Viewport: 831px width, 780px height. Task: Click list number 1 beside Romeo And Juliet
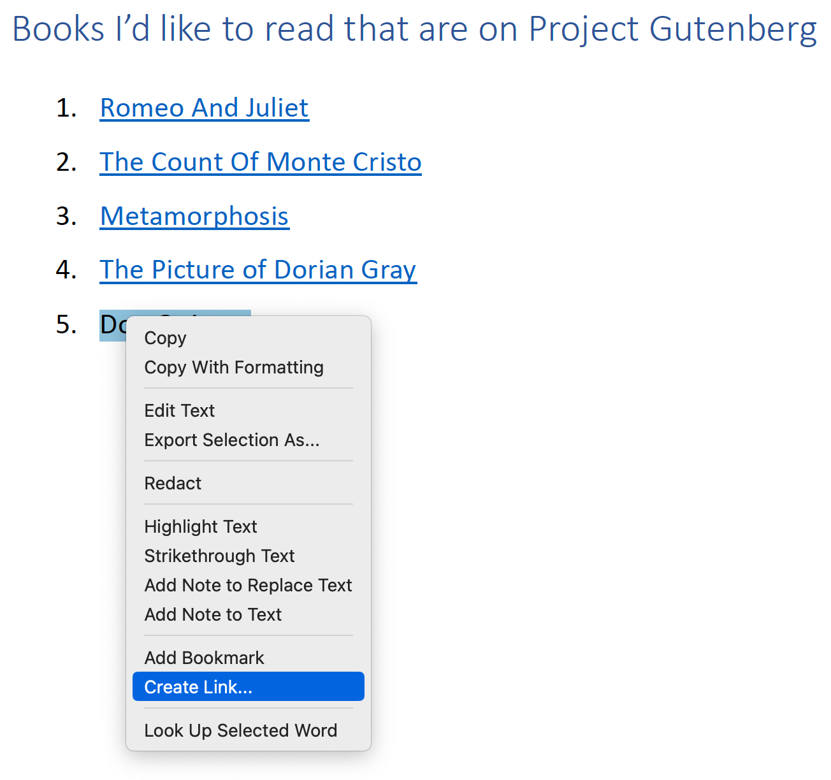(66, 108)
